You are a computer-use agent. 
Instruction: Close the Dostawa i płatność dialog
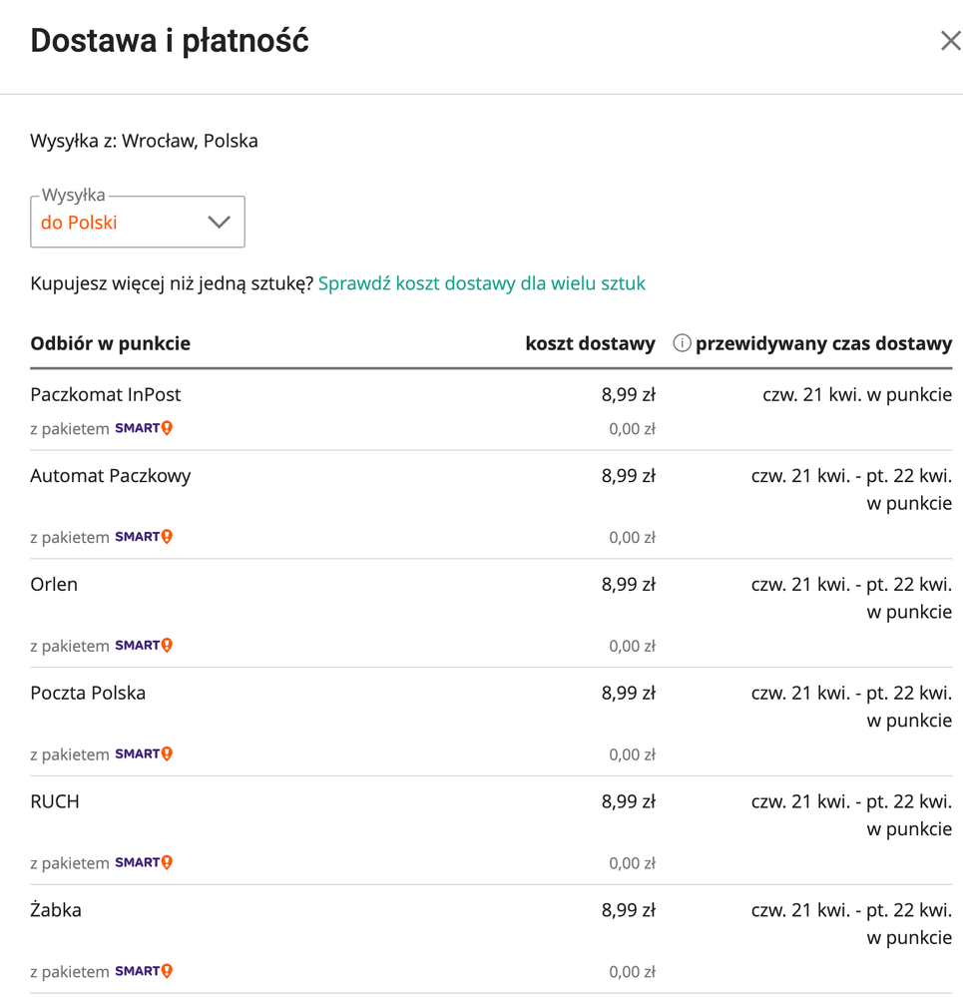click(x=950, y=41)
